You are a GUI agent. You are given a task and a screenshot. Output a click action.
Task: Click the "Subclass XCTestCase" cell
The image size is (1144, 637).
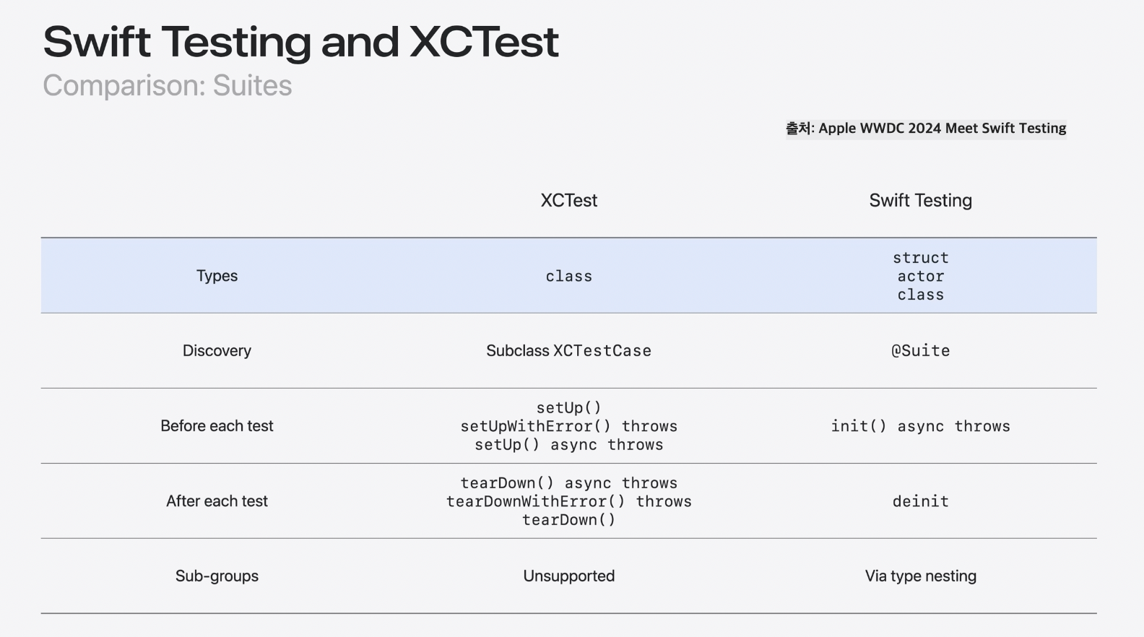coord(569,351)
